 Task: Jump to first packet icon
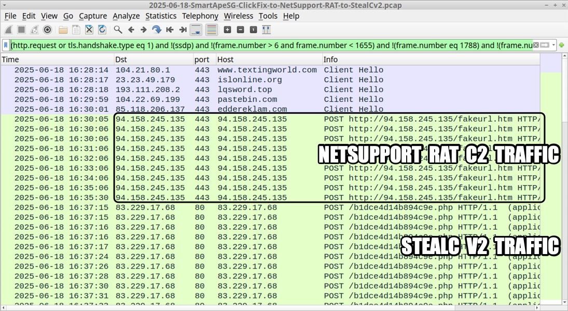pyautogui.click(x=170, y=30)
